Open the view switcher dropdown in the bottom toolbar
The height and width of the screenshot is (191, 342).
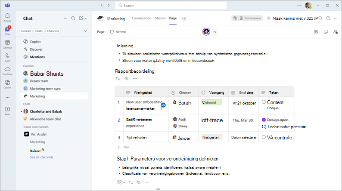(121, 182)
